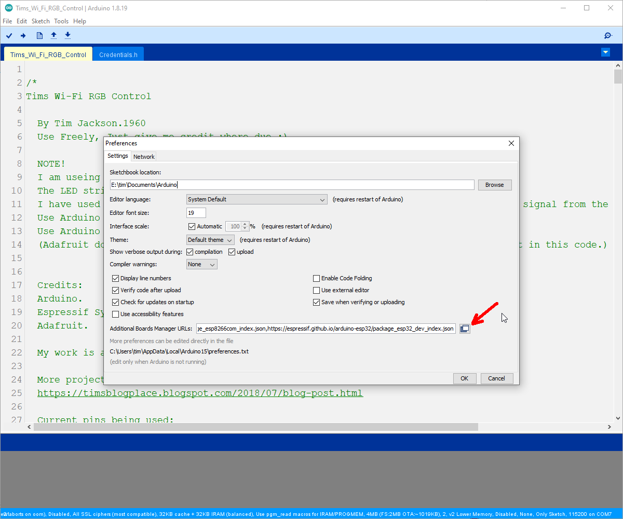Image resolution: width=623 pixels, height=519 pixels.
Task: Click the 'Current pins being used:' line
Action: tap(105, 419)
